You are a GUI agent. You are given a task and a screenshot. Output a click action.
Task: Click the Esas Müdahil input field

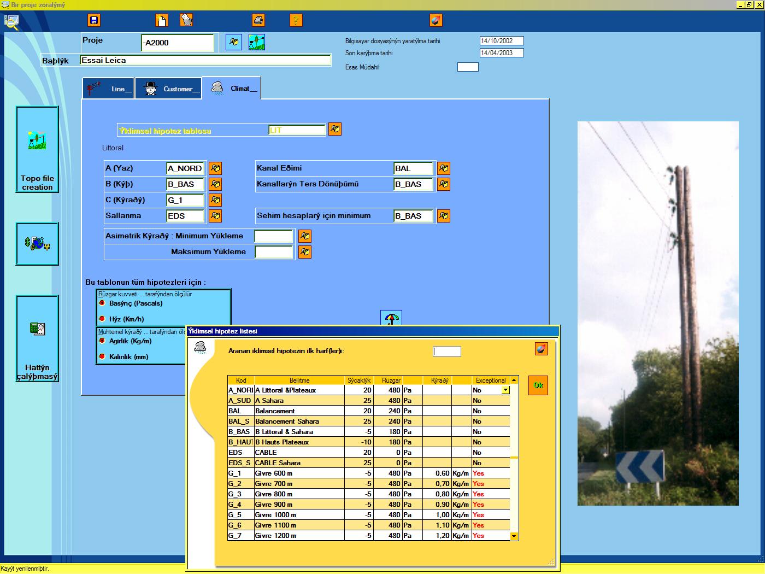coord(468,67)
